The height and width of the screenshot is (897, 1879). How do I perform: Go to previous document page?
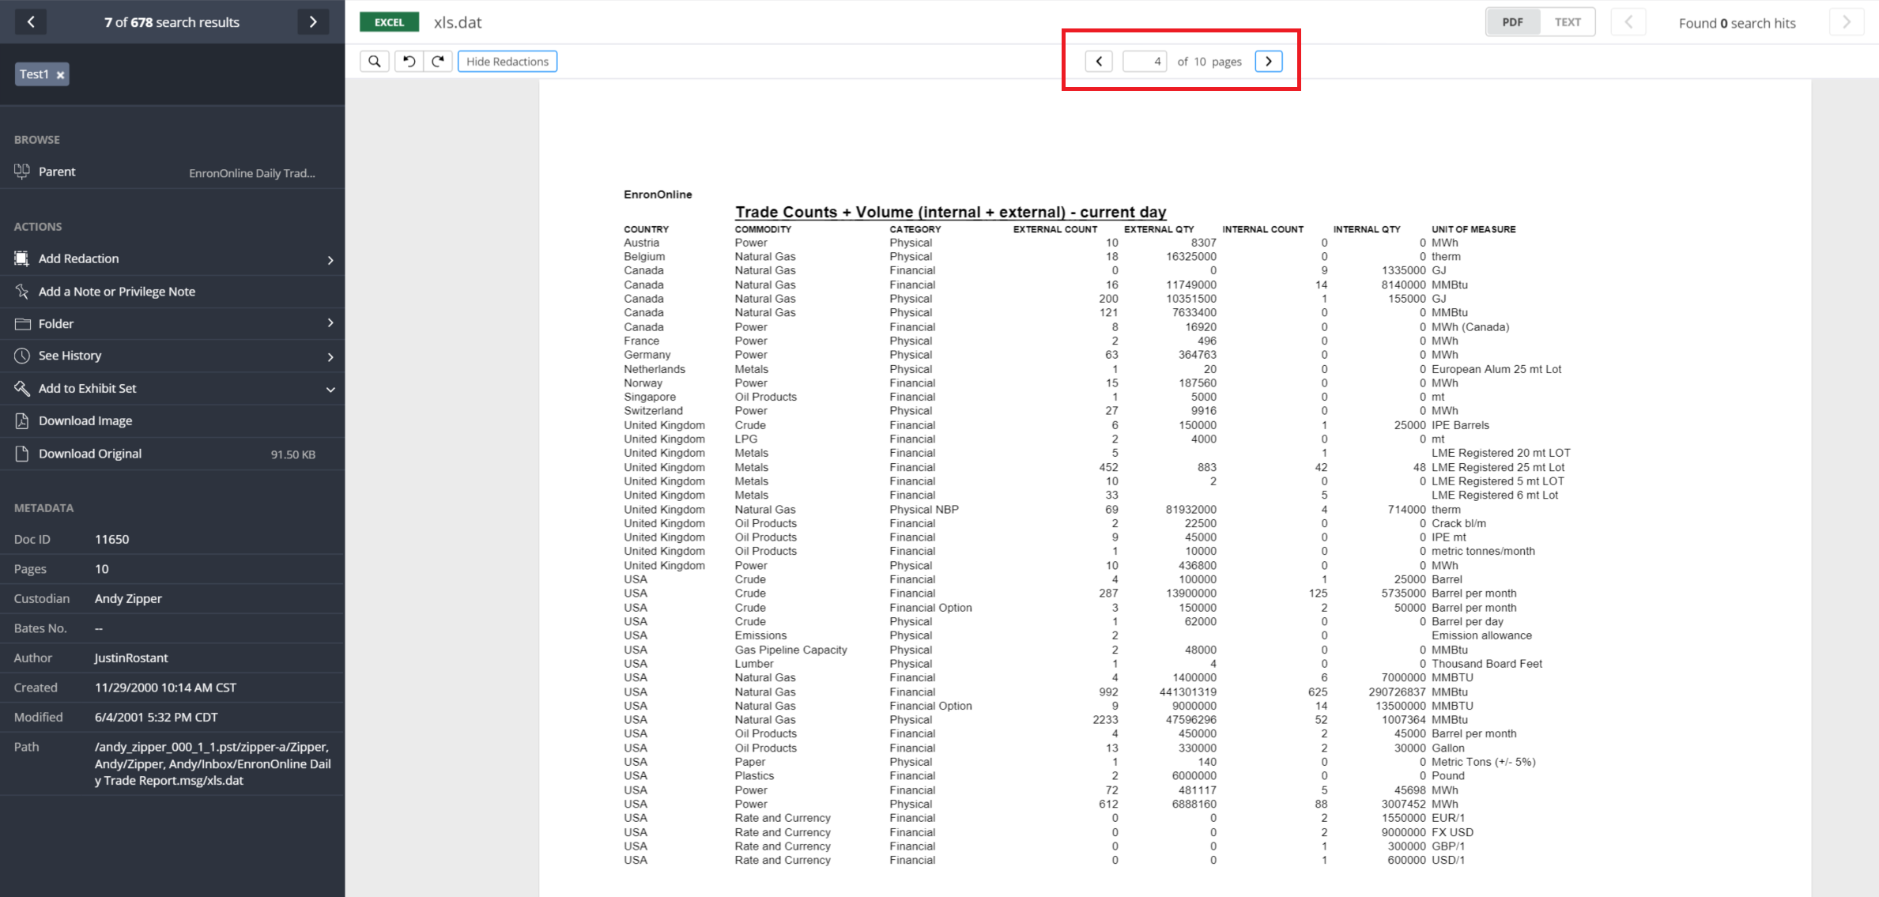(1099, 62)
